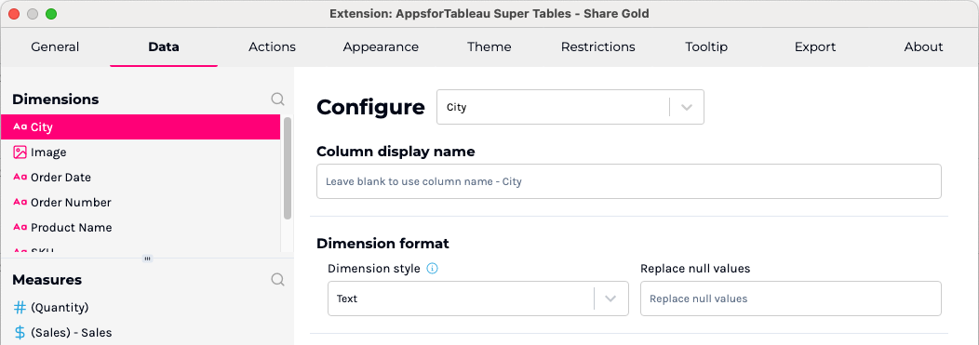Image resolution: width=979 pixels, height=345 pixels.
Task: Click the text icon beside Order Date
Action: click(20, 178)
